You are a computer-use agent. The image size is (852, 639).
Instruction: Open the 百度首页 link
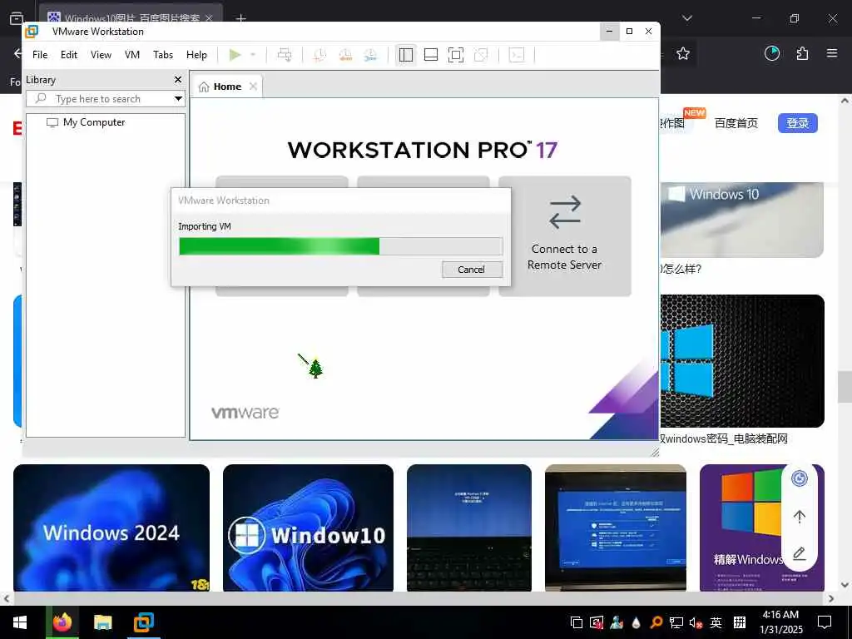tap(736, 123)
